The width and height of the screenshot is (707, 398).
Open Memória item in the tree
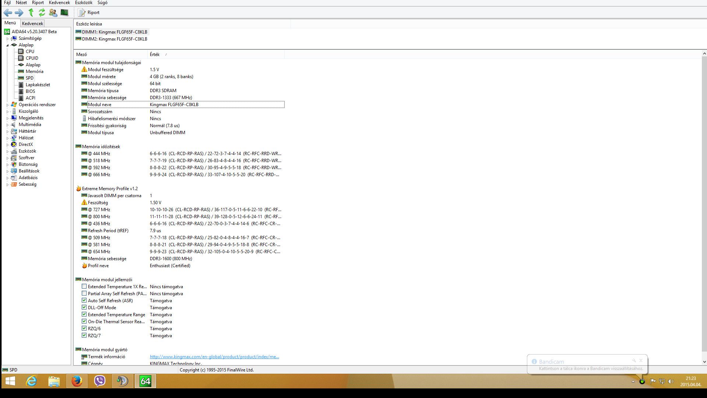pos(34,71)
